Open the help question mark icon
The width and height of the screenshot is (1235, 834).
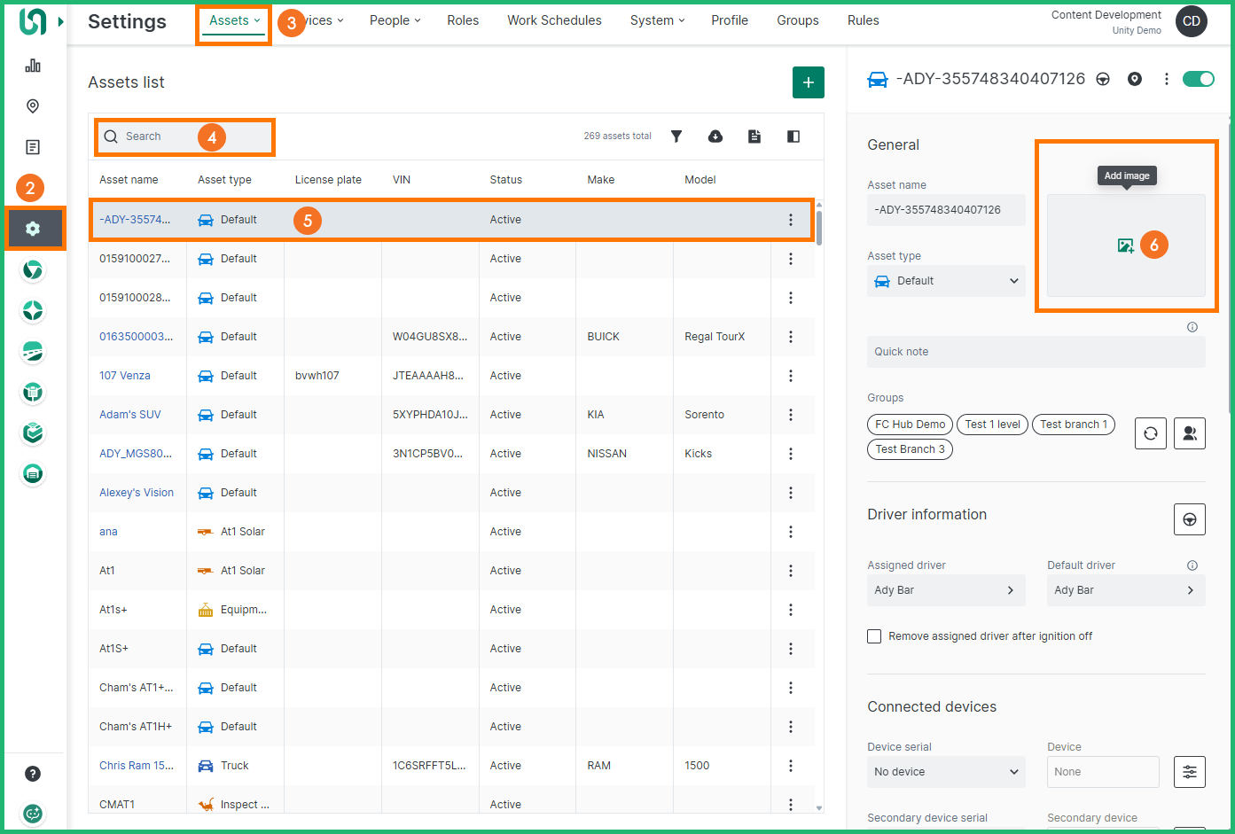click(x=33, y=774)
